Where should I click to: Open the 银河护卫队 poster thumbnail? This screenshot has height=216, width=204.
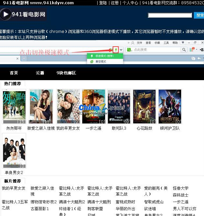point(170,107)
